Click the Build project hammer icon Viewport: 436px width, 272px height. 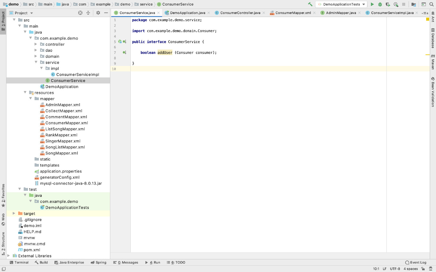[310, 4]
